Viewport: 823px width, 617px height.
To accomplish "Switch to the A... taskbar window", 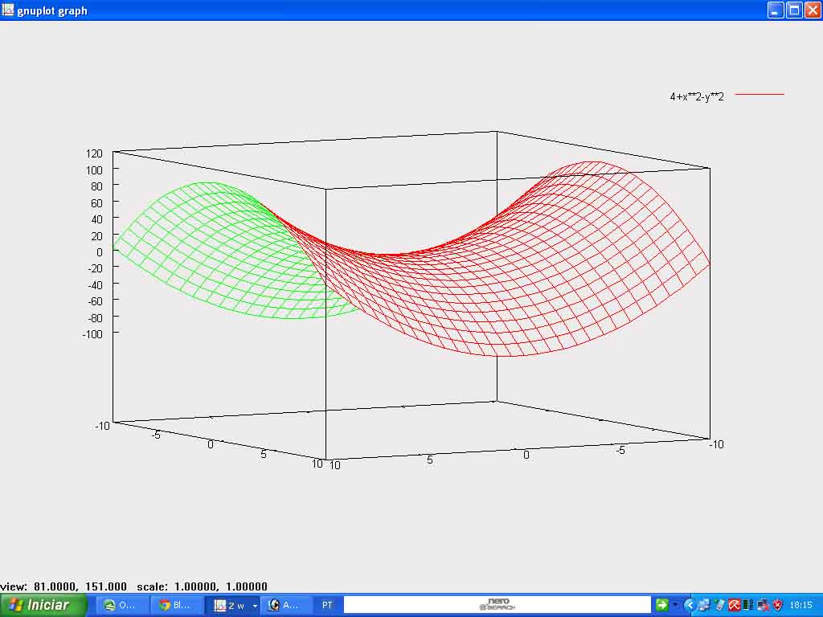I will (x=287, y=604).
